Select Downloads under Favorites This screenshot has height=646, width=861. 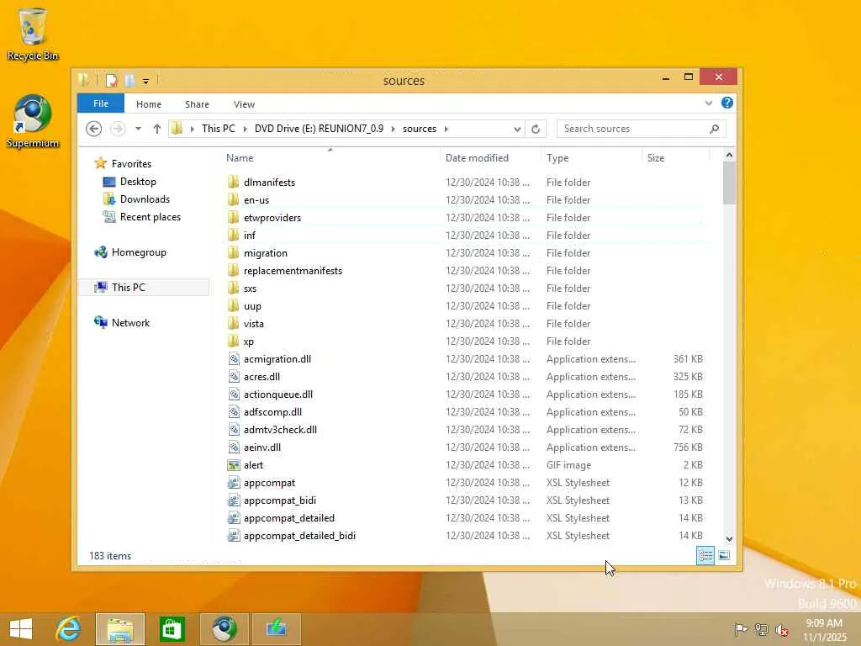click(145, 199)
